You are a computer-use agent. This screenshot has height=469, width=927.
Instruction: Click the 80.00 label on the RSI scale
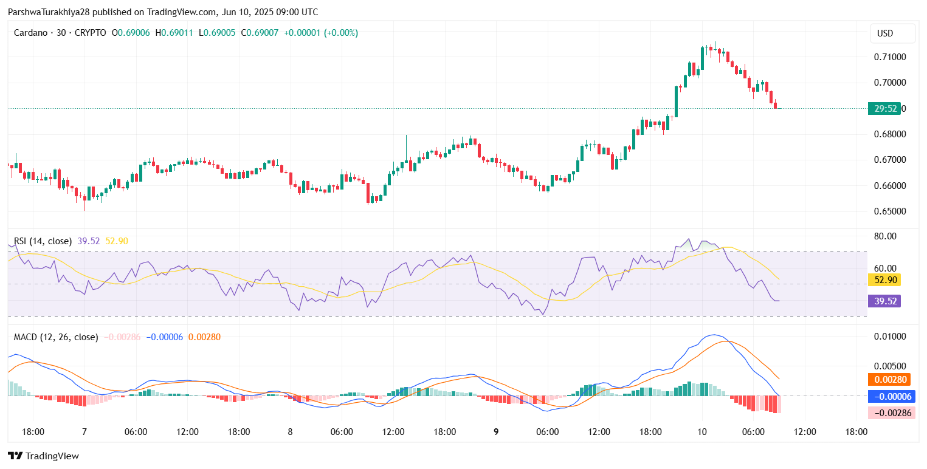[885, 236]
